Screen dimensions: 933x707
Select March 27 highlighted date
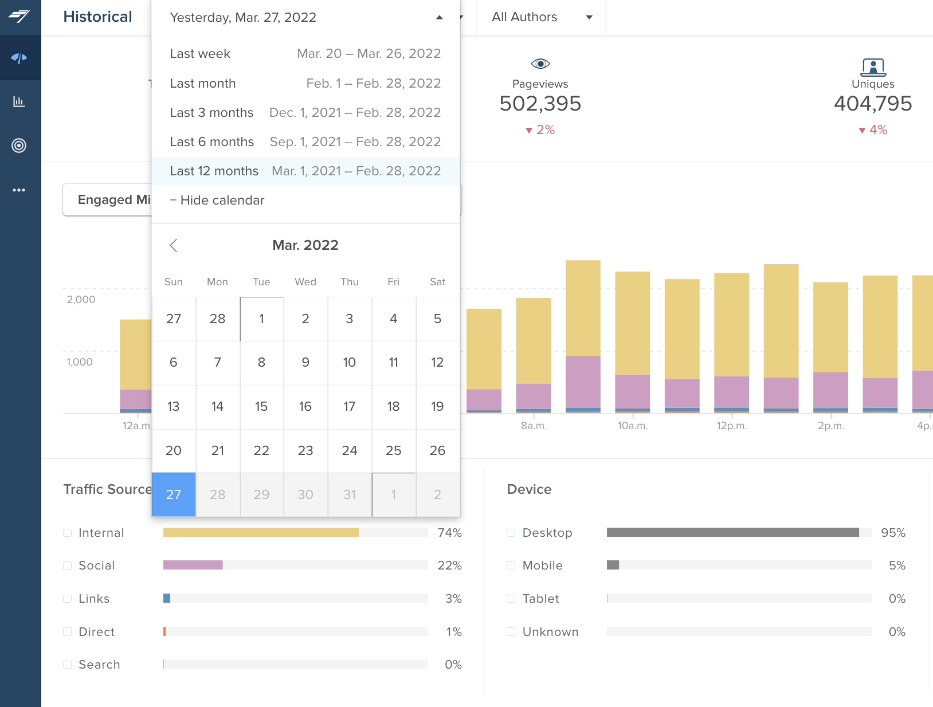point(174,494)
